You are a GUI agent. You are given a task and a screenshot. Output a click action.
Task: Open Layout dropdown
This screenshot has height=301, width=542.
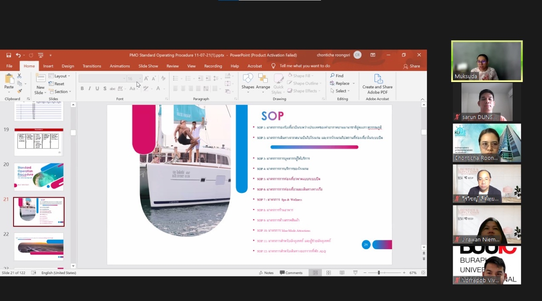click(x=60, y=76)
